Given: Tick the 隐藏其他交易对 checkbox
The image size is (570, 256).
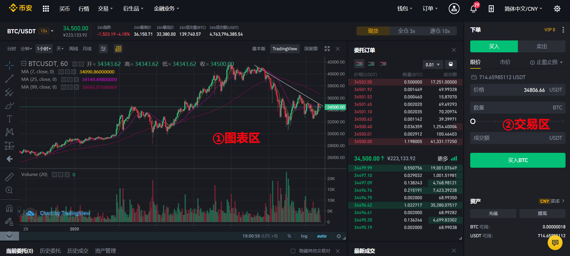Looking at the screenshot, I should [293, 251].
